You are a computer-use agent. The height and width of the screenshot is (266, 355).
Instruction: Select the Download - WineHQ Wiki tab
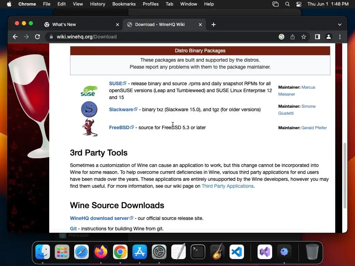[x=164, y=25]
